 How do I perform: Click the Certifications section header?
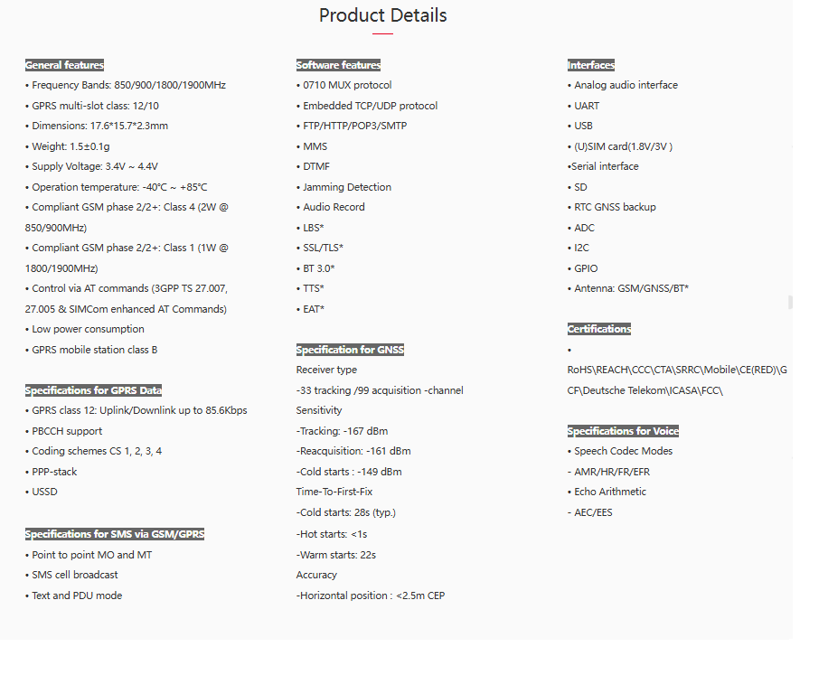tap(598, 329)
